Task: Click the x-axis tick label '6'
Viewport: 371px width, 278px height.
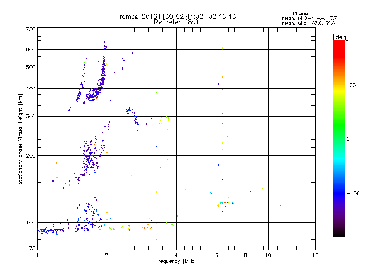Action: (x=217, y=255)
